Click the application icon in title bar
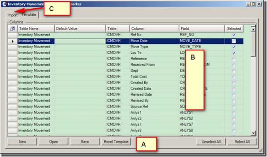Screen dimensions: 267x157 [4, 4]
